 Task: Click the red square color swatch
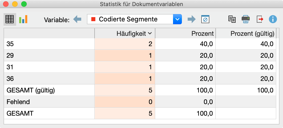point(93,19)
